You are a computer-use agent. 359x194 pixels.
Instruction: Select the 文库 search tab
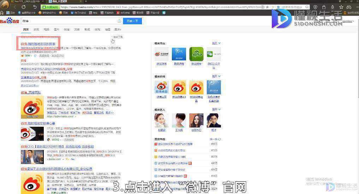point(77,30)
